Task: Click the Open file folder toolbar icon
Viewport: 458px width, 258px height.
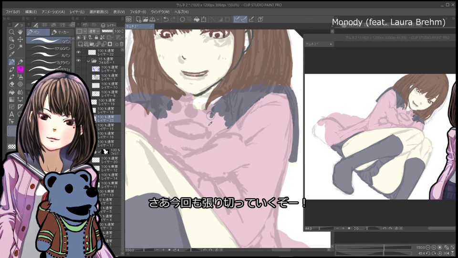Action: pyautogui.click(x=145, y=19)
